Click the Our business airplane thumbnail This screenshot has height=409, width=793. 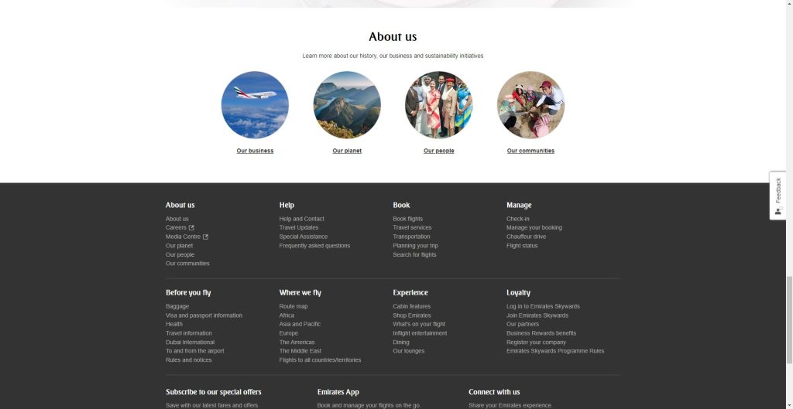coord(255,104)
